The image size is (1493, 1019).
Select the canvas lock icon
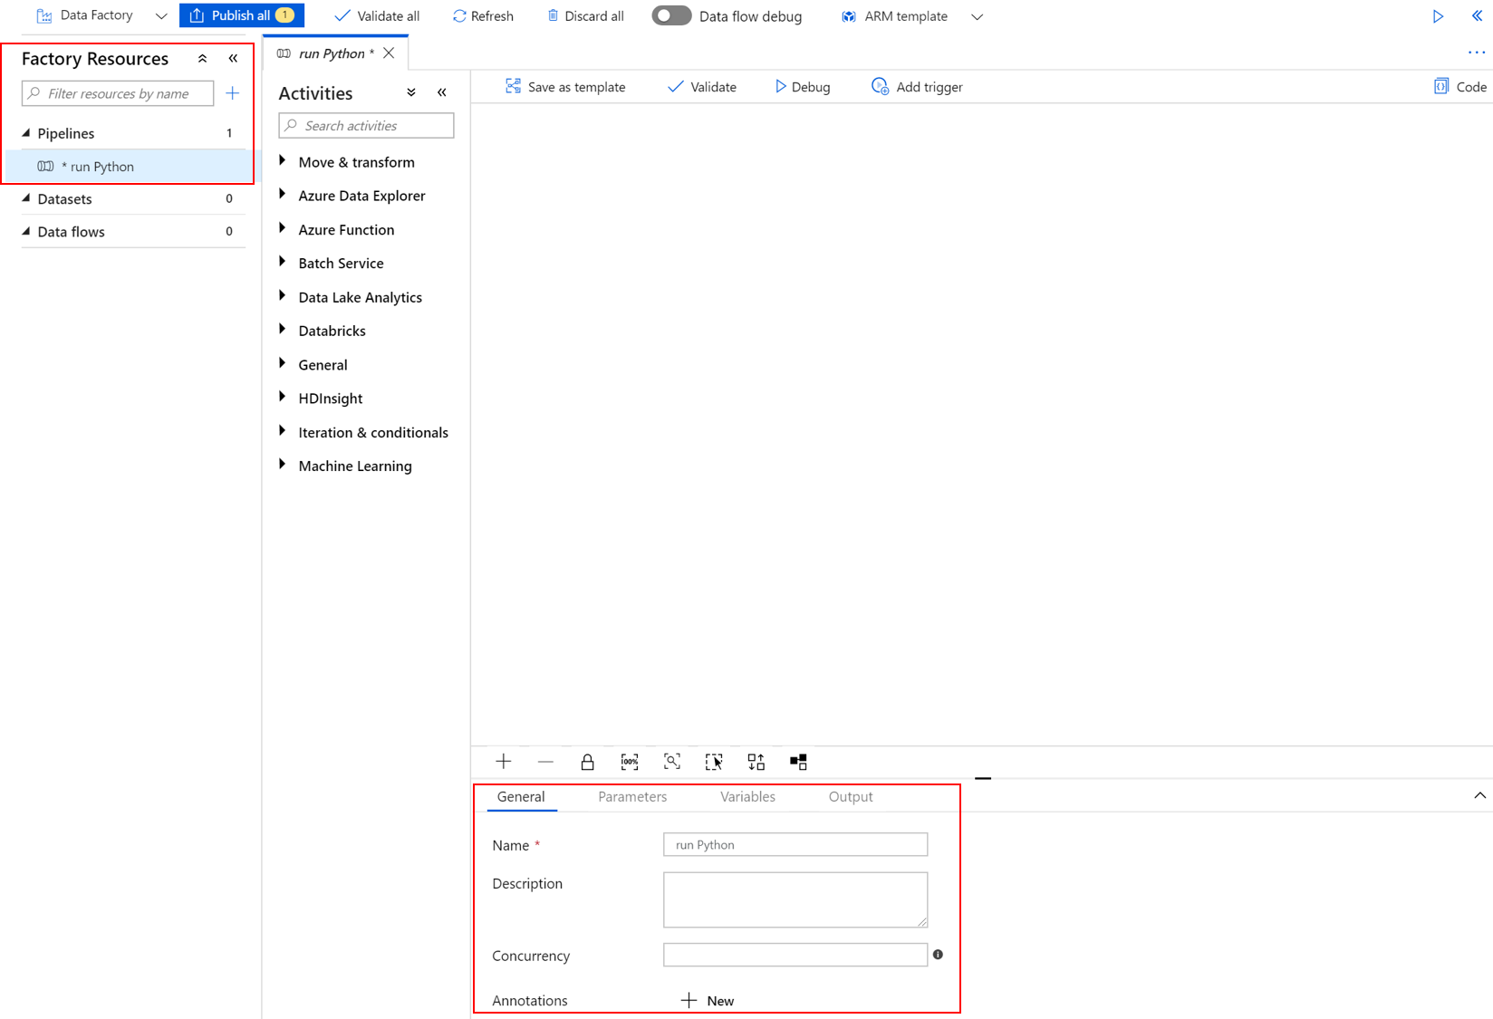point(587,762)
